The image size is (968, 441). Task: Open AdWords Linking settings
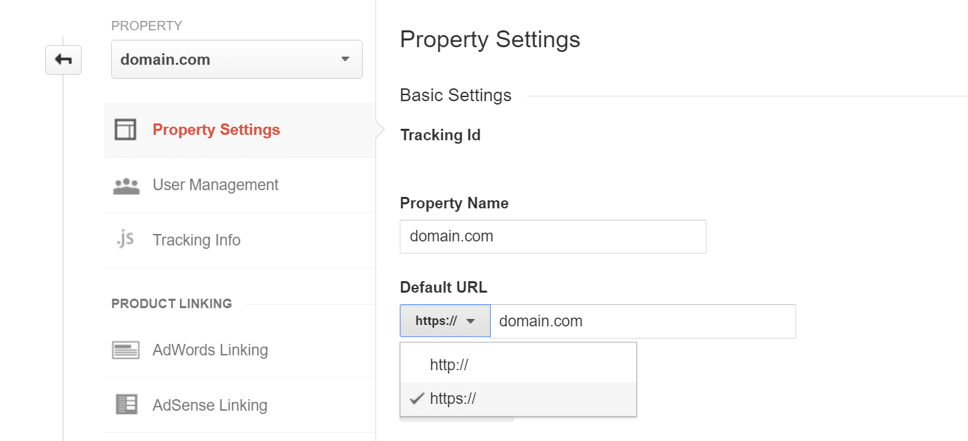211,349
